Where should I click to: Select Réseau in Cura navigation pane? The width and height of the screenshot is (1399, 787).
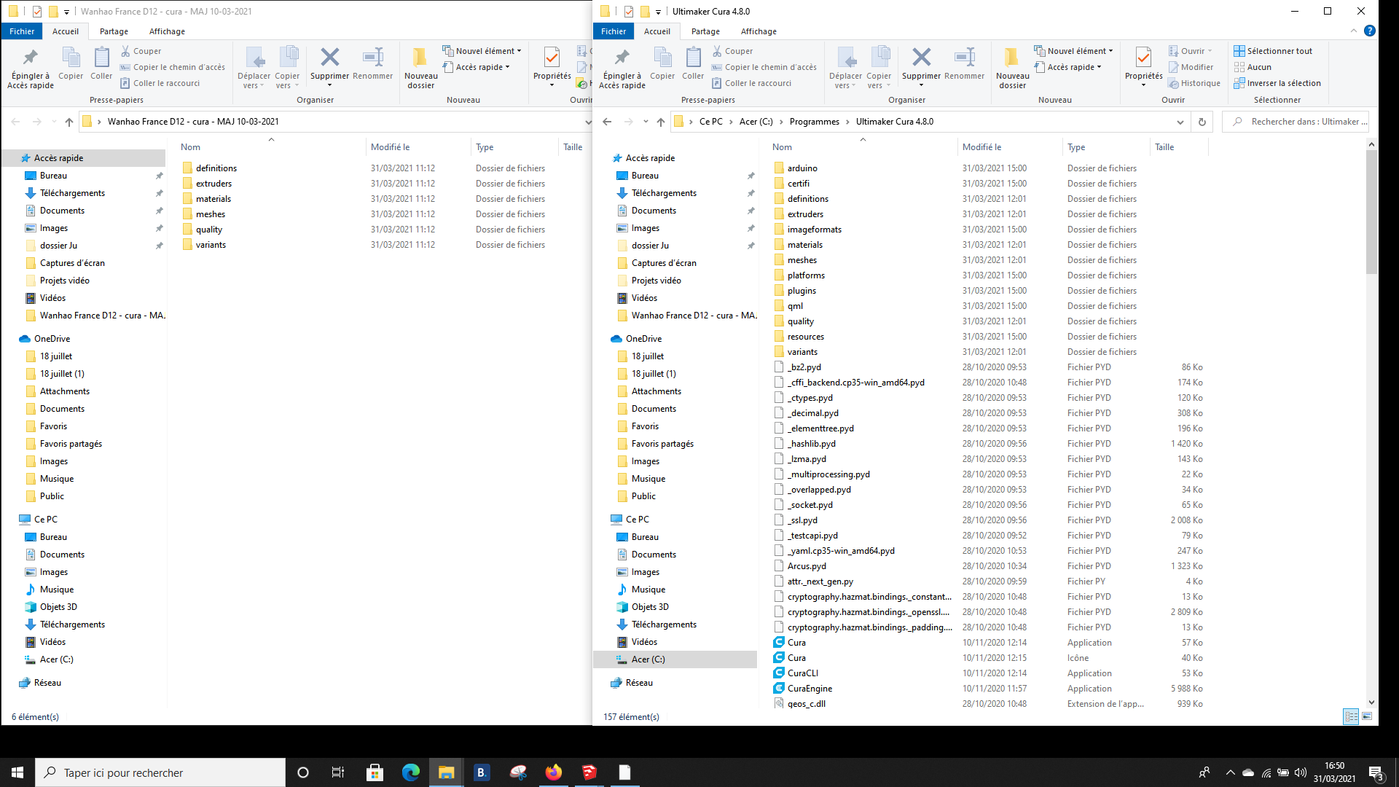tap(638, 683)
